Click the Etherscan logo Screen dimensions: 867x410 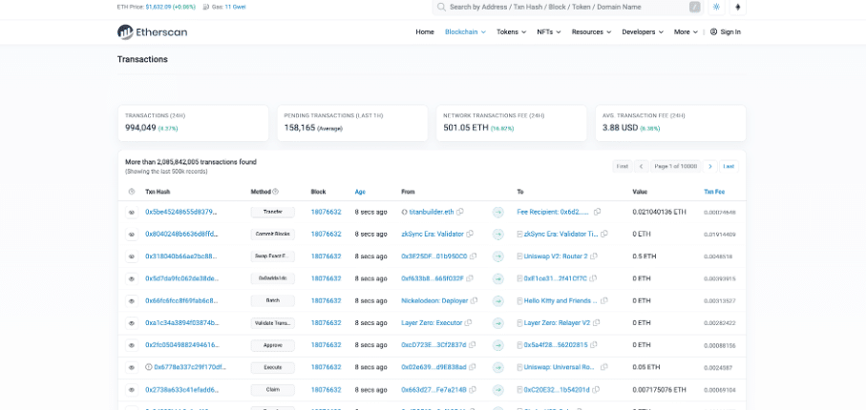coord(152,32)
